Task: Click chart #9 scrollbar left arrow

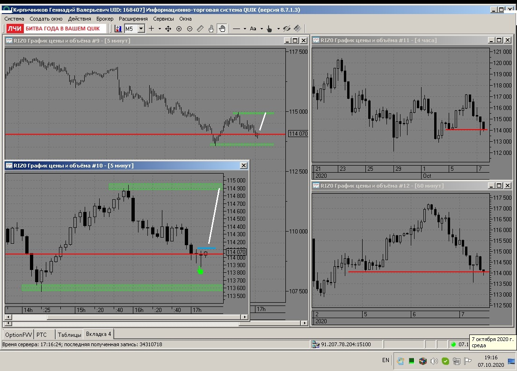Action: 8,323
